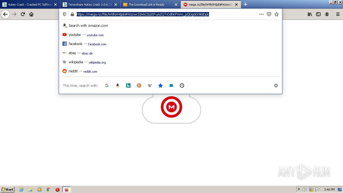The width and height of the screenshot is (343, 193).
Task: Choose the ebay.de suggestion
Action: pos(170,53)
